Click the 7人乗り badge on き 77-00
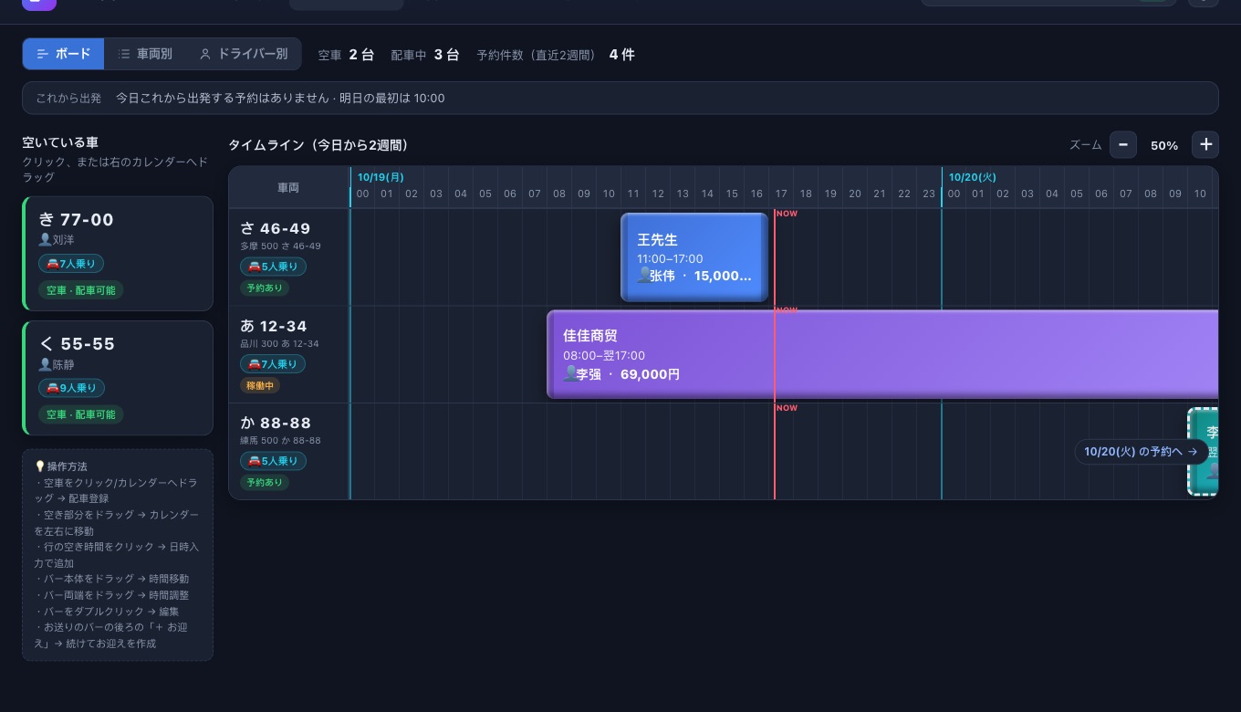The height and width of the screenshot is (712, 1241). coord(71,264)
